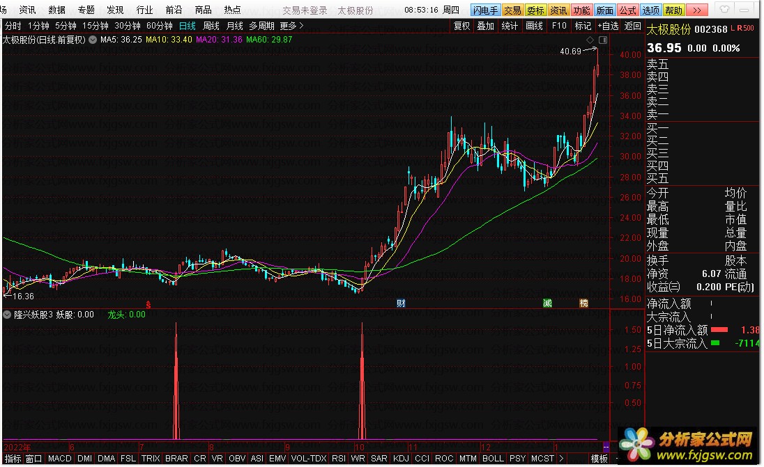The height and width of the screenshot is (467, 764).
Task: Open the 前沿 menu
Action: 174,10
